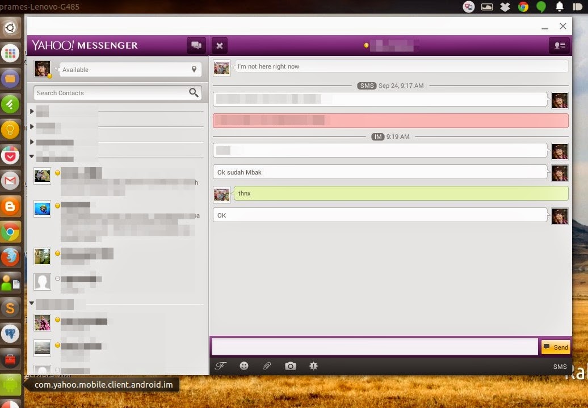Click the IM badge at 9:19 AM divider
Viewport: 588px width, 408px height.
[x=377, y=137]
